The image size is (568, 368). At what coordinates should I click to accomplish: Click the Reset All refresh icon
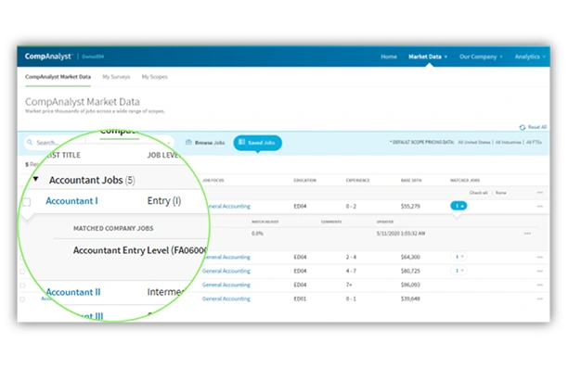[x=522, y=127]
